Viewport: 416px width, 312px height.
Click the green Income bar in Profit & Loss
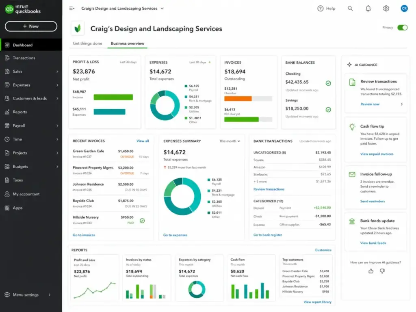(113, 97)
